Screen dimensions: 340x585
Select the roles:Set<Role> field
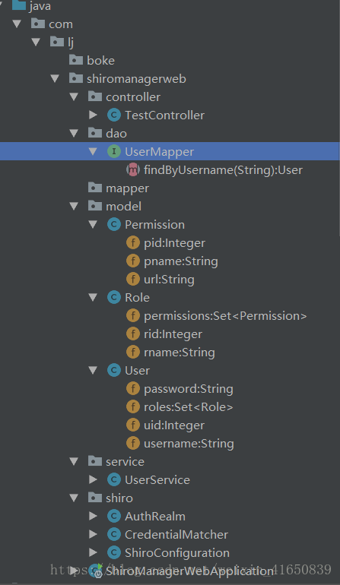tap(189, 407)
